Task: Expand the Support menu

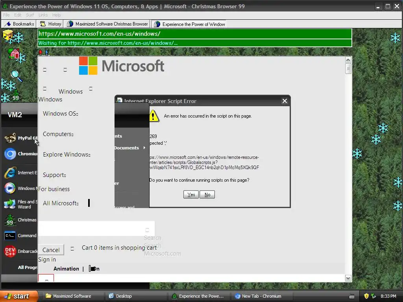Action: (x=54, y=175)
